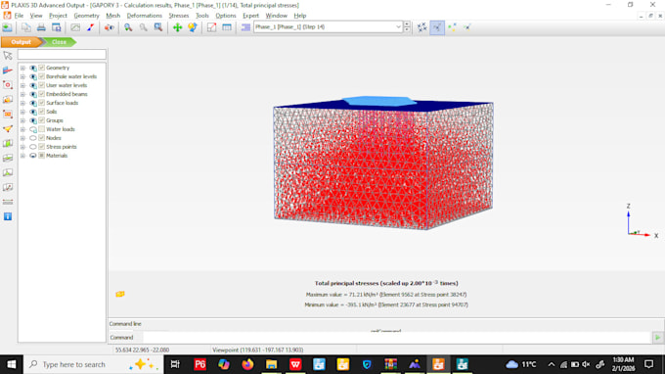Viewport: 665px width, 374px height.
Task: Click the highlighted principal directions icon
Action: coord(437,27)
